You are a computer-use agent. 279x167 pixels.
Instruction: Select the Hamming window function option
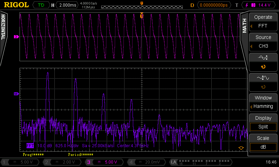point(263,106)
